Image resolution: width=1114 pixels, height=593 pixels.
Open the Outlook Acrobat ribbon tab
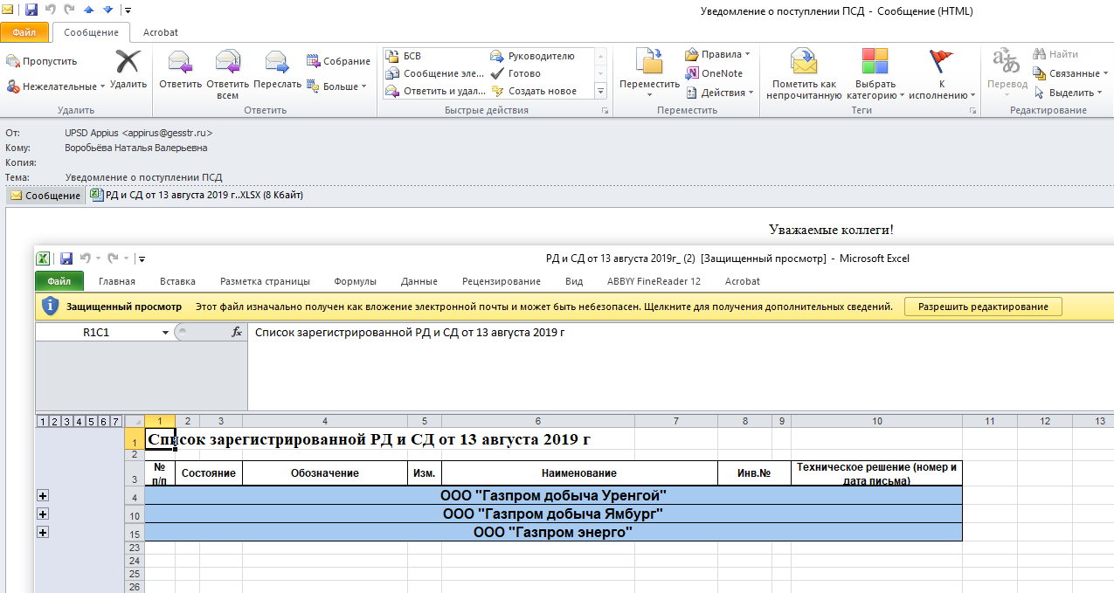click(160, 32)
